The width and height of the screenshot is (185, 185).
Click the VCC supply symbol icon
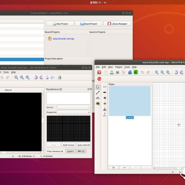click(x=105, y=115)
